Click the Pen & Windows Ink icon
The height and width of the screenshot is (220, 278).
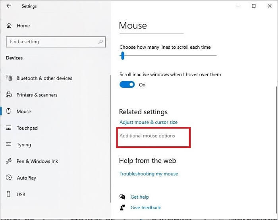9,161
